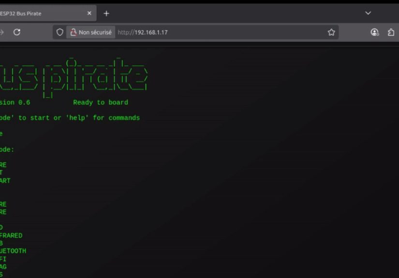Open a new browser tab

click(x=106, y=14)
